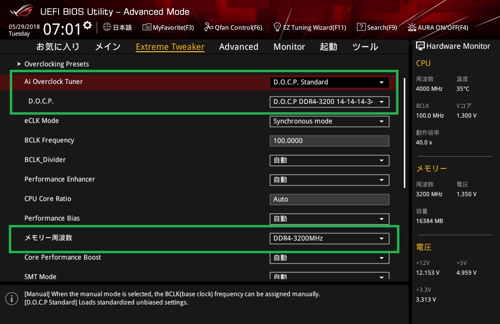The image size is (500, 324).
Task: Switch to メイン tab
Action: [108, 46]
